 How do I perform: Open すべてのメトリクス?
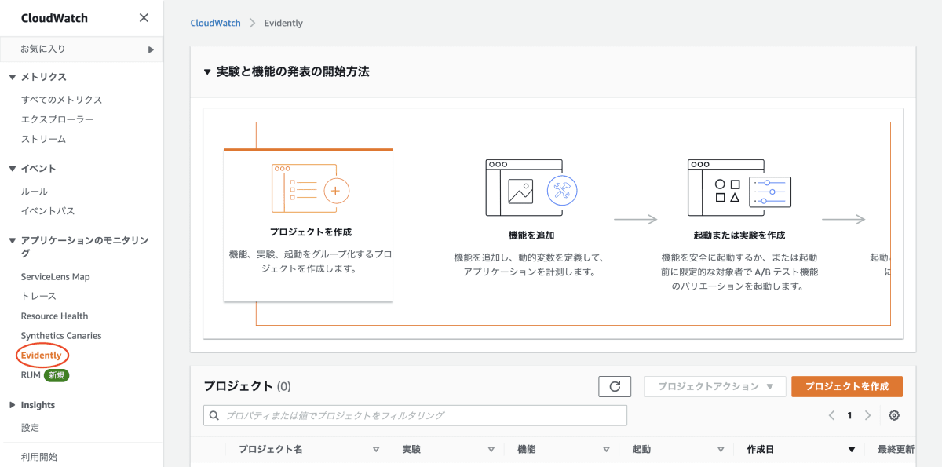pyautogui.click(x=61, y=100)
